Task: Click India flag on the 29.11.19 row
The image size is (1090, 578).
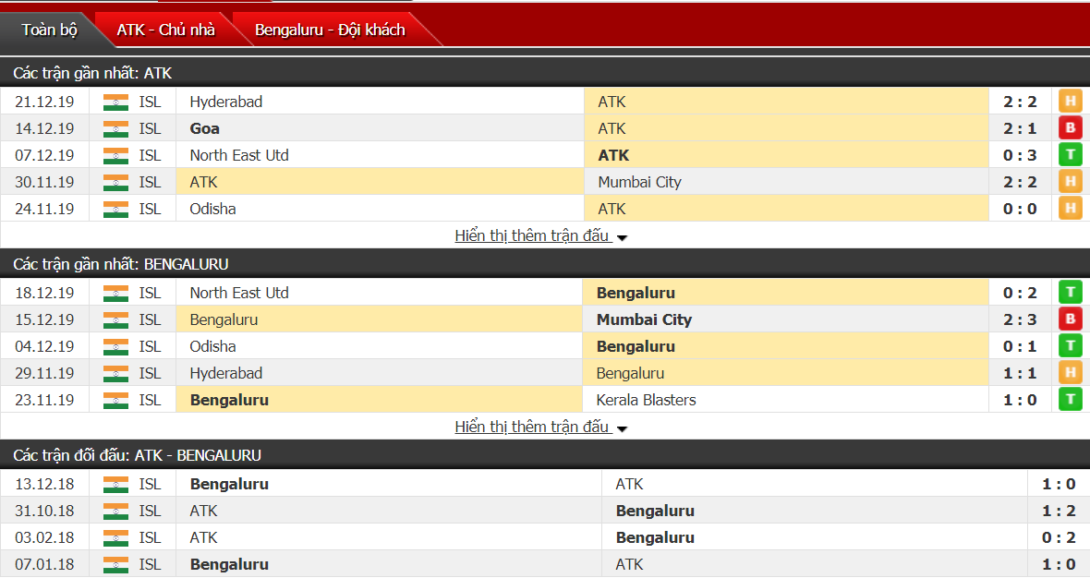Action: 115,374
